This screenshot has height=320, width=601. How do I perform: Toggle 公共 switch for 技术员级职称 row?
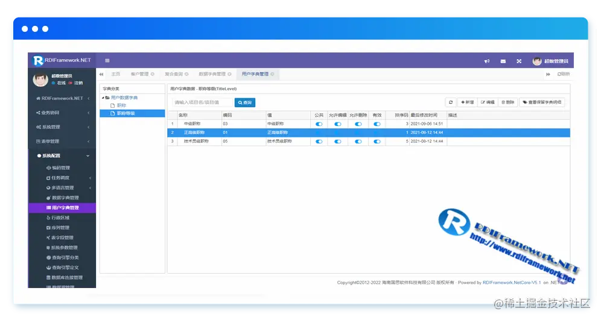[x=319, y=142]
